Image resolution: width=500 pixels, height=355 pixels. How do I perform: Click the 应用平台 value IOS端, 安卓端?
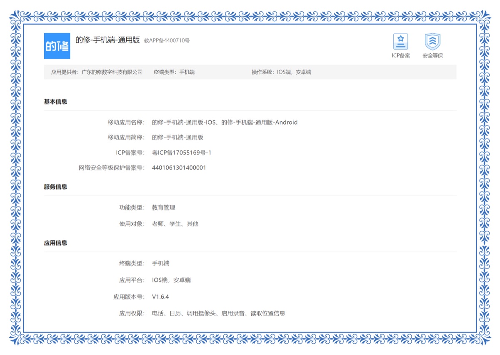click(x=171, y=280)
